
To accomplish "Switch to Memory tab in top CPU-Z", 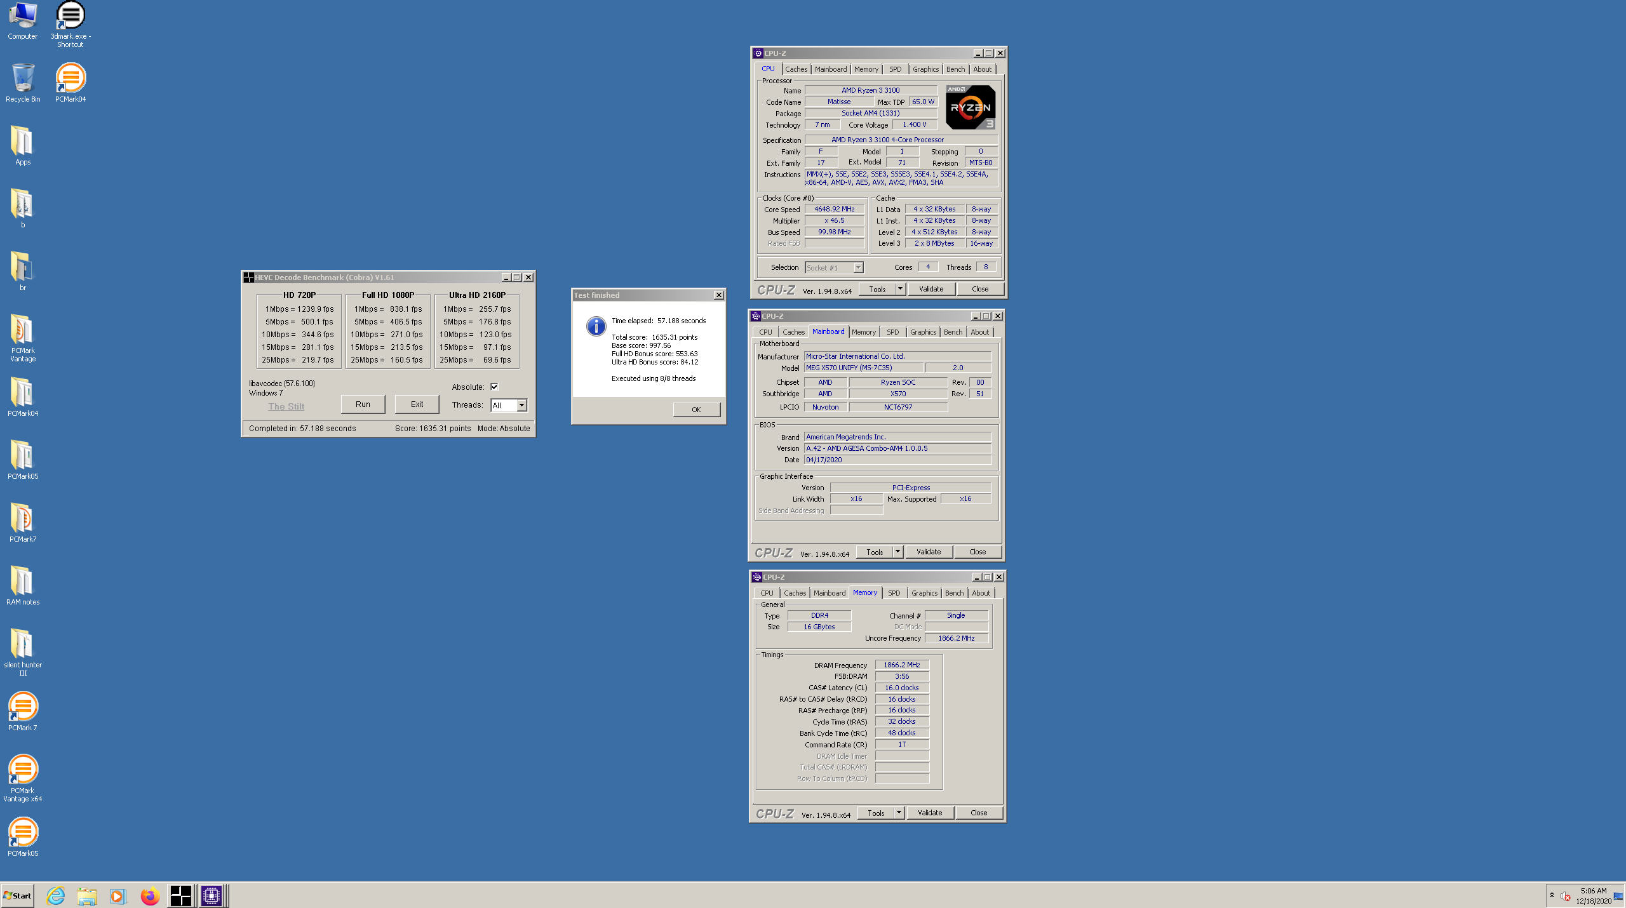I will 866,69.
